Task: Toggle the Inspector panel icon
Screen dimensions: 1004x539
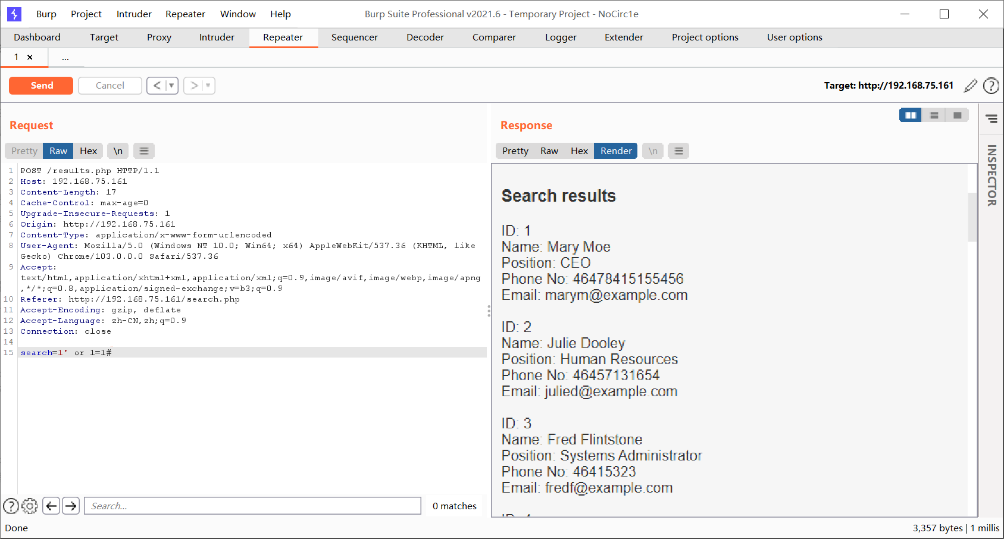Action: pos(992,119)
